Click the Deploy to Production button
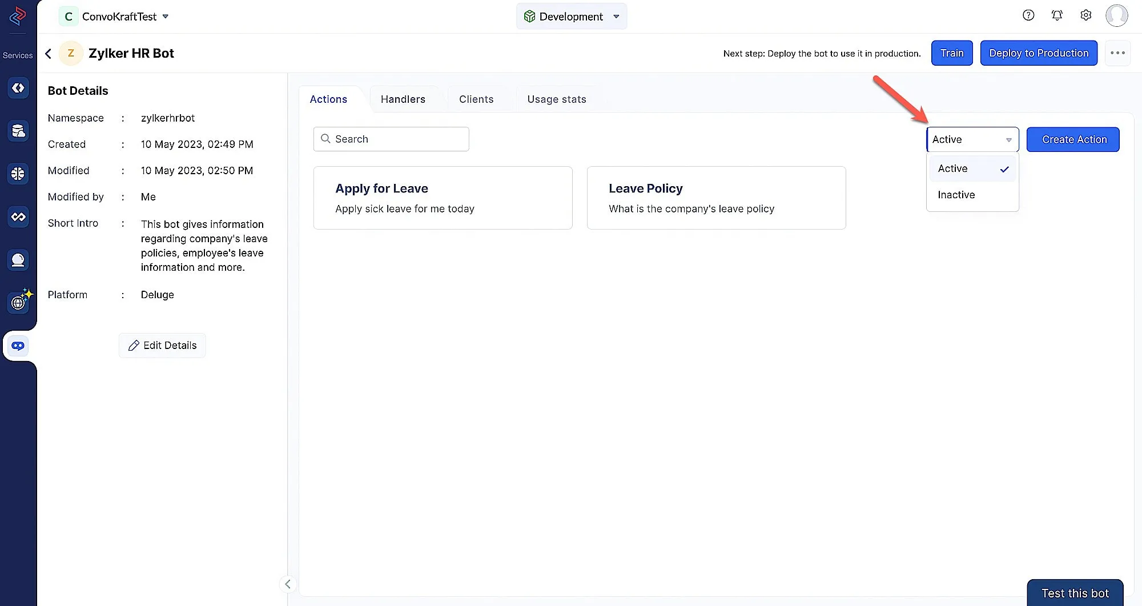1142x606 pixels. click(x=1039, y=53)
